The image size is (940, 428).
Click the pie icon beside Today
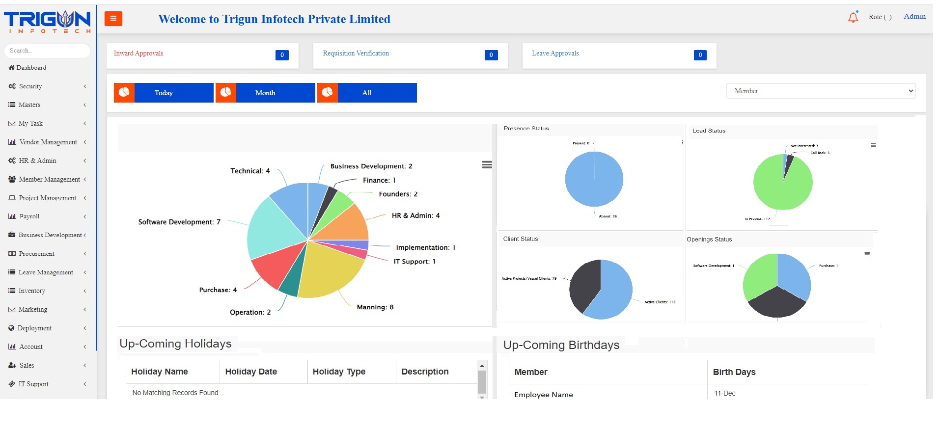pos(124,92)
